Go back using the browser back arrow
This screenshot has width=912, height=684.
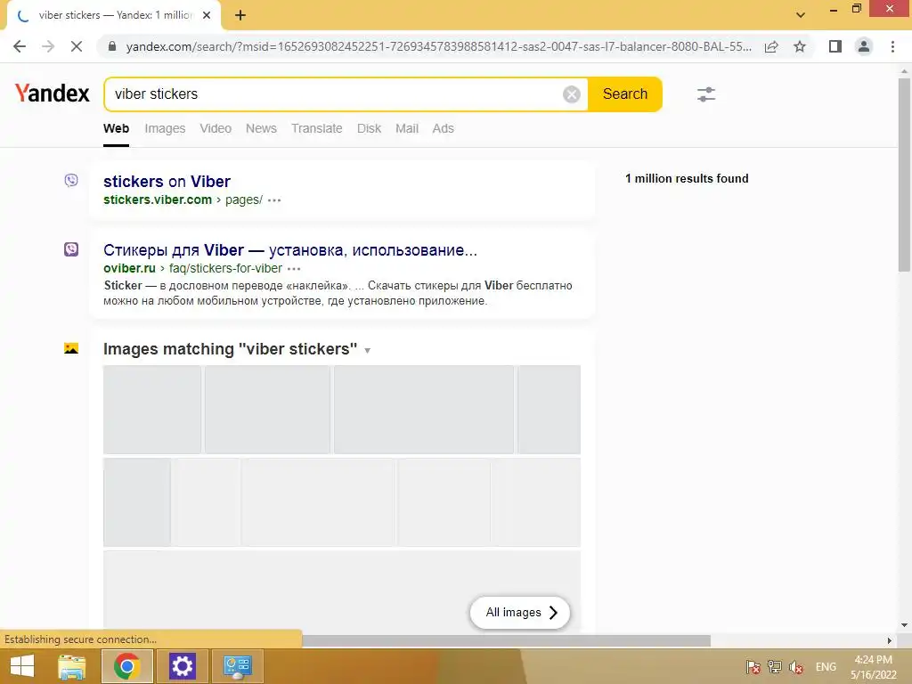pos(20,46)
